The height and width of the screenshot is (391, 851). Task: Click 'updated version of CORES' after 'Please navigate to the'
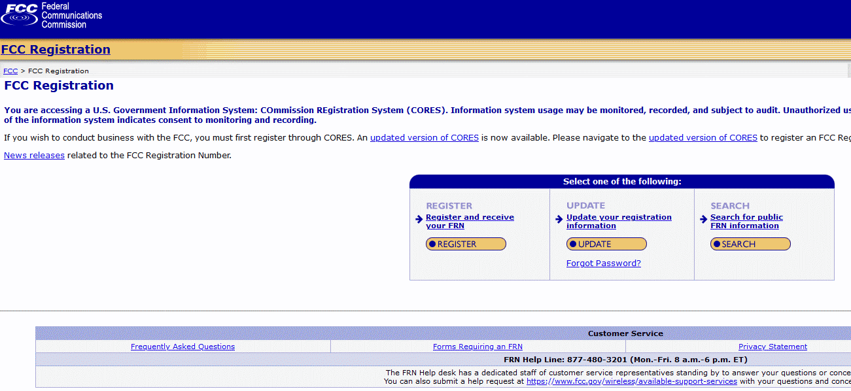pos(703,138)
